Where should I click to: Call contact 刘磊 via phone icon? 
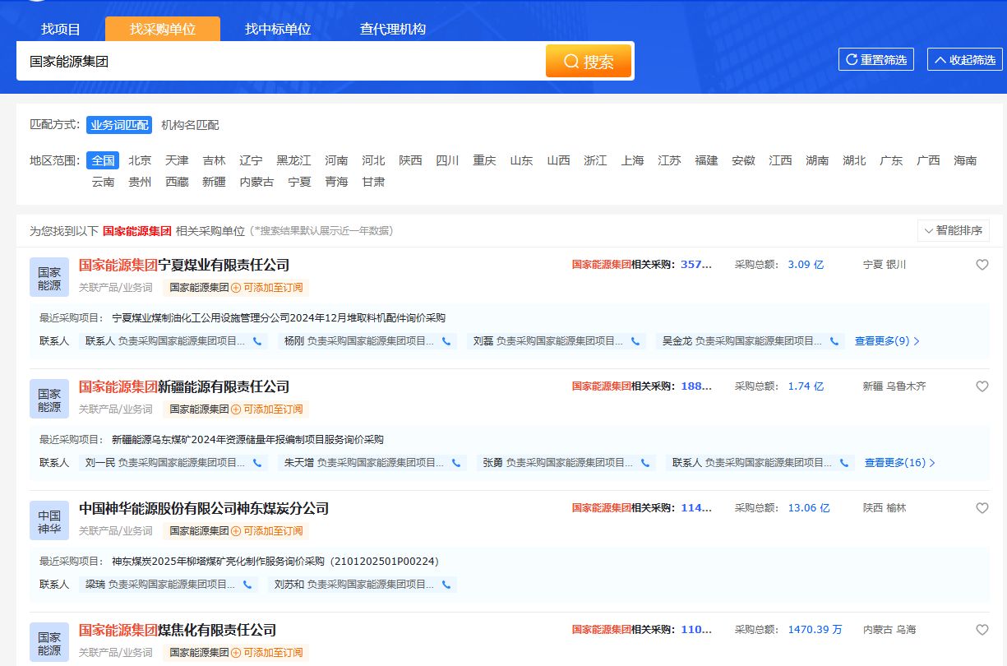coord(635,341)
